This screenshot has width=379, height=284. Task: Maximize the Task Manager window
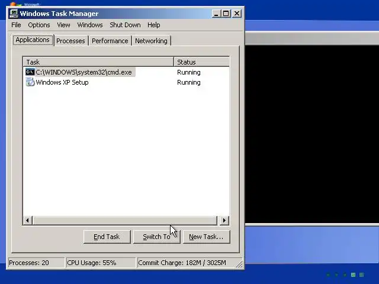pos(226,14)
